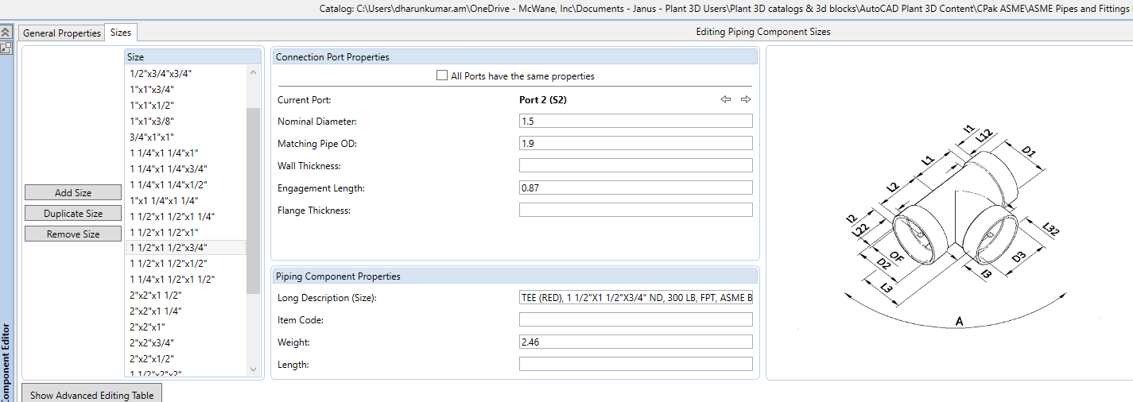The width and height of the screenshot is (1133, 402).
Task: Click the Duplicate Size button
Action: tap(73, 213)
